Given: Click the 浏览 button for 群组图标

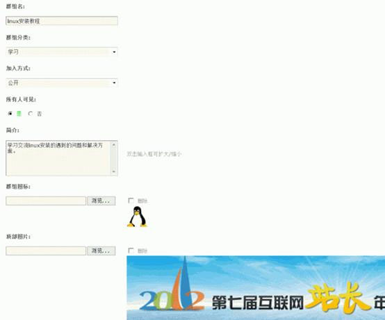Looking at the screenshot, I should click(x=101, y=201).
